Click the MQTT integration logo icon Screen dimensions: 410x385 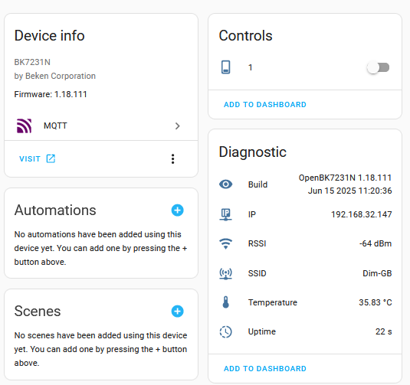pyautogui.click(x=24, y=126)
